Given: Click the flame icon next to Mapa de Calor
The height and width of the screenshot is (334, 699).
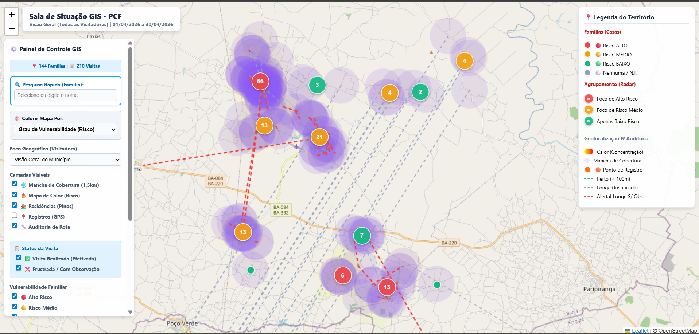Looking at the screenshot, I should (23, 196).
